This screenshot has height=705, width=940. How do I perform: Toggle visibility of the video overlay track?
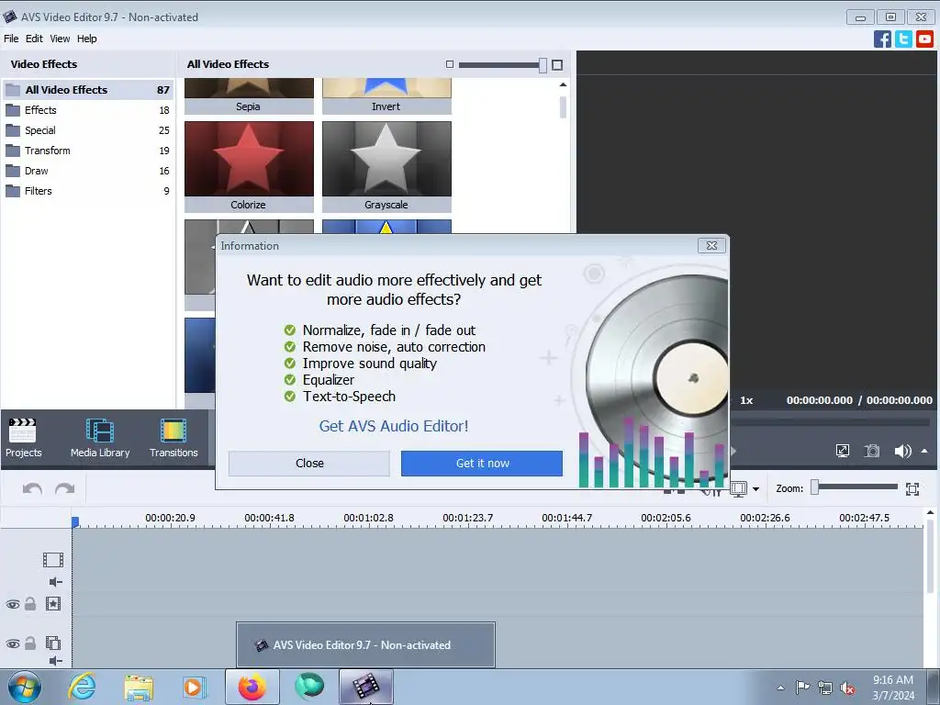(13, 643)
